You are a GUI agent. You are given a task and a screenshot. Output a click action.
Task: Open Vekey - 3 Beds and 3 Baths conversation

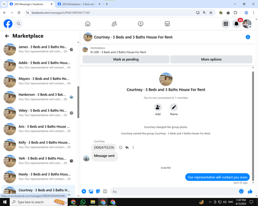[x=38, y=113]
